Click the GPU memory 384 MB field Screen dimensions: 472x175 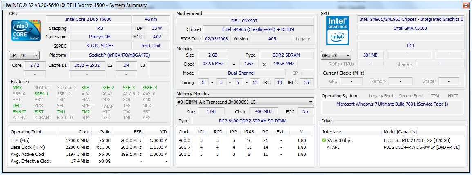point(370,55)
